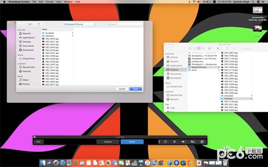Image resolution: width=268 pixels, height=167 pixels.
Task: Select the Declined folder in the Finder window
Action: click(236, 98)
